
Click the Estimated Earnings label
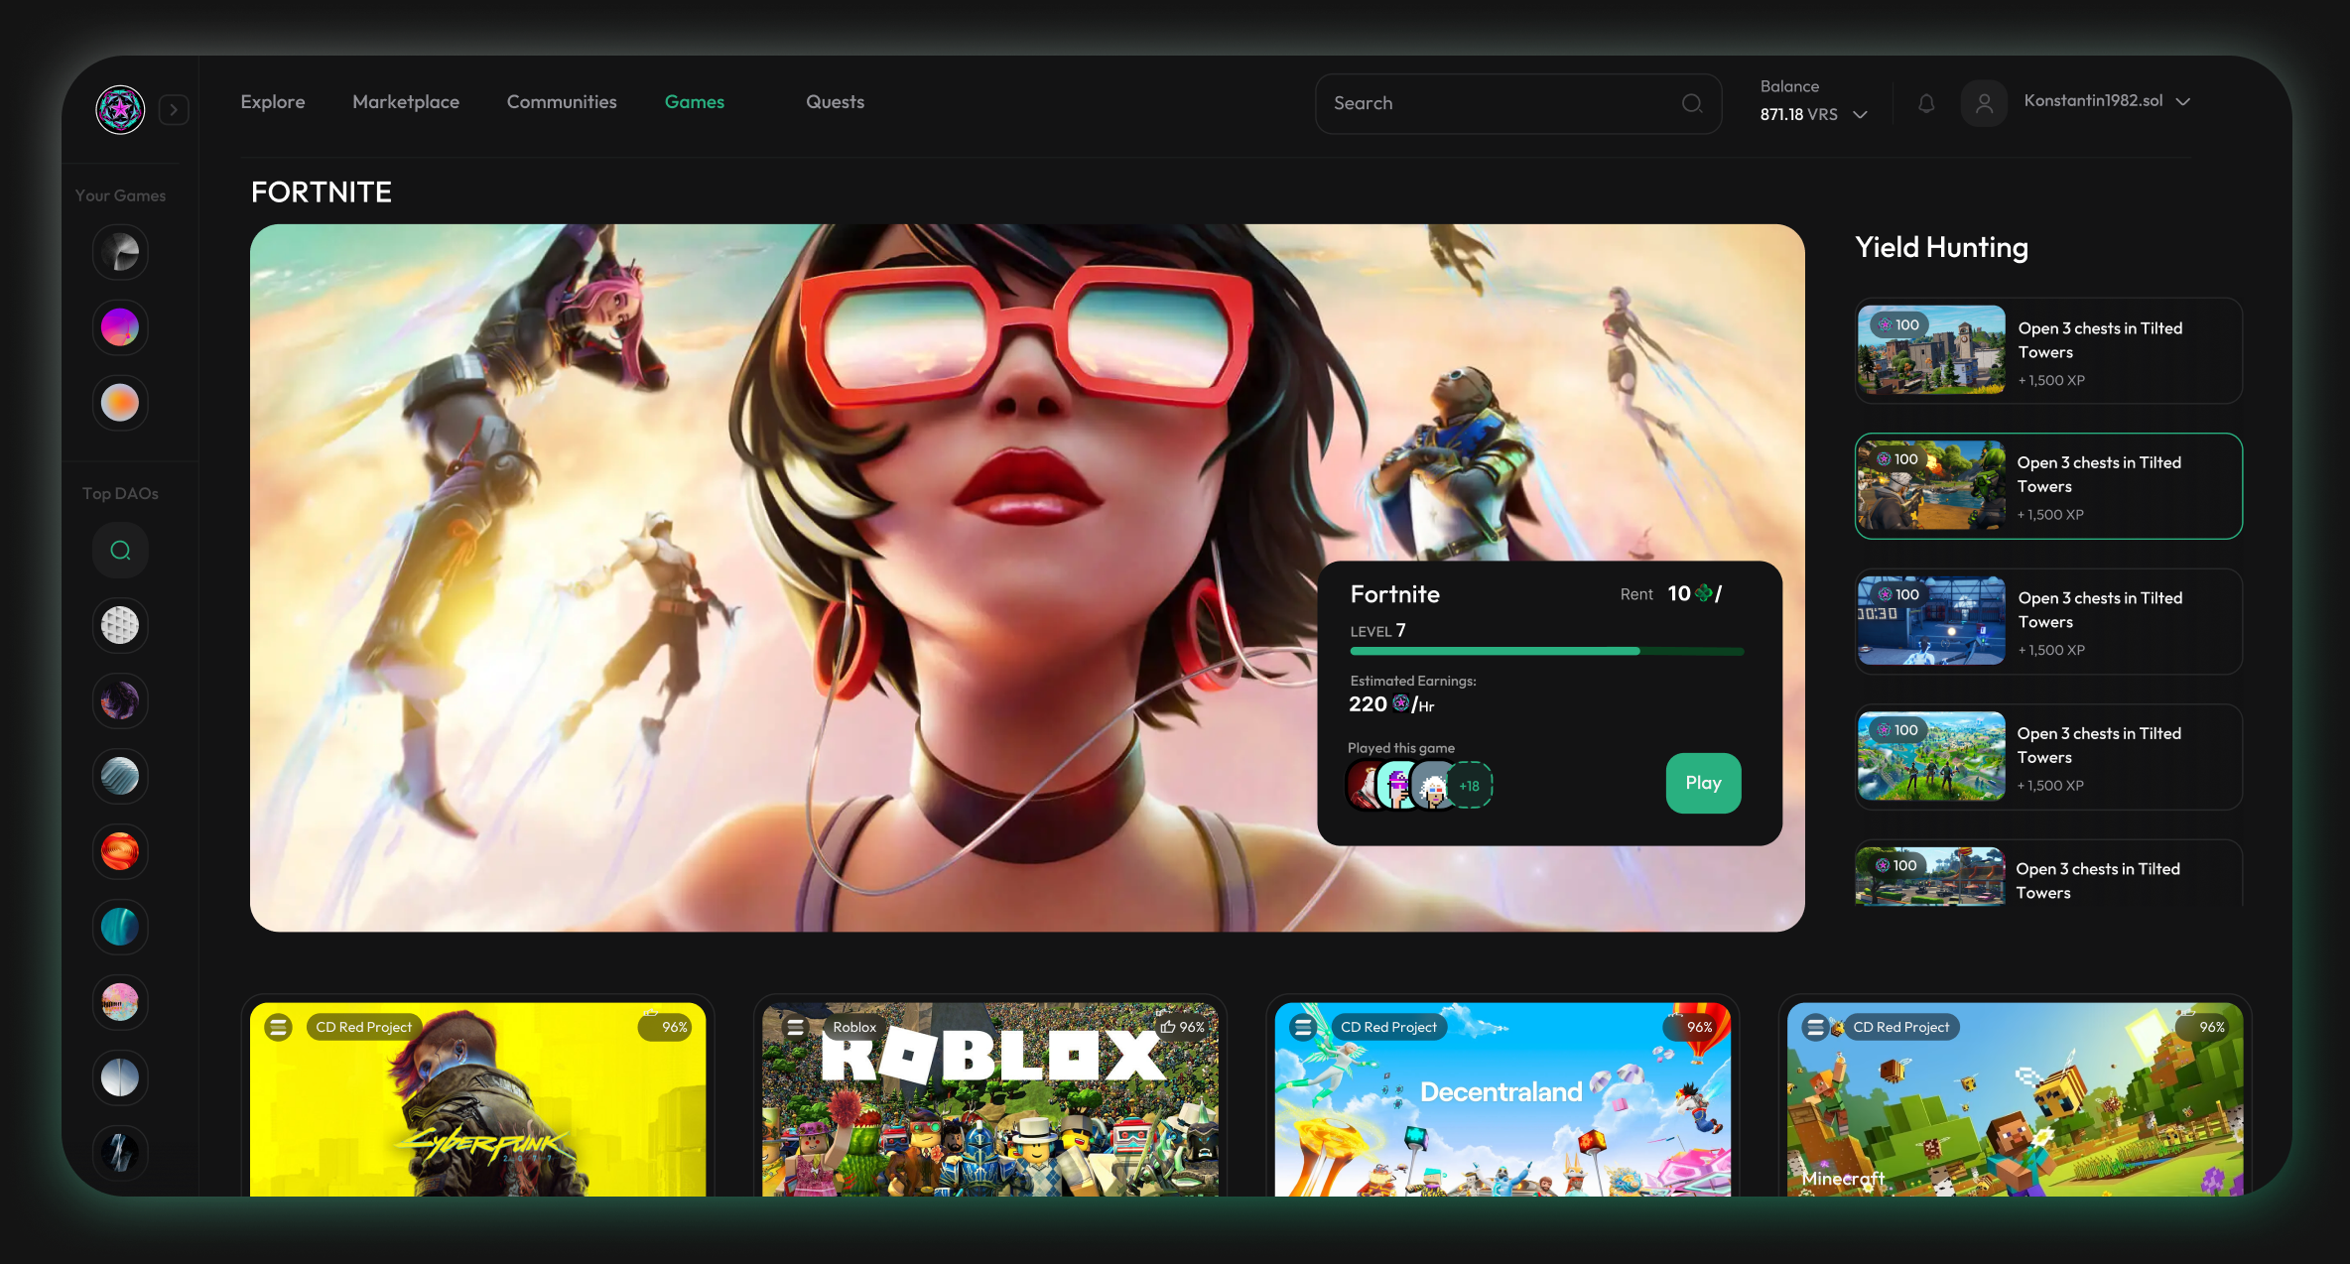pos(1413,681)
